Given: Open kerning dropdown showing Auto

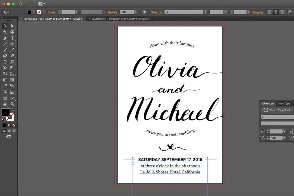Looking at the screenshot, I should click(284, 138).
